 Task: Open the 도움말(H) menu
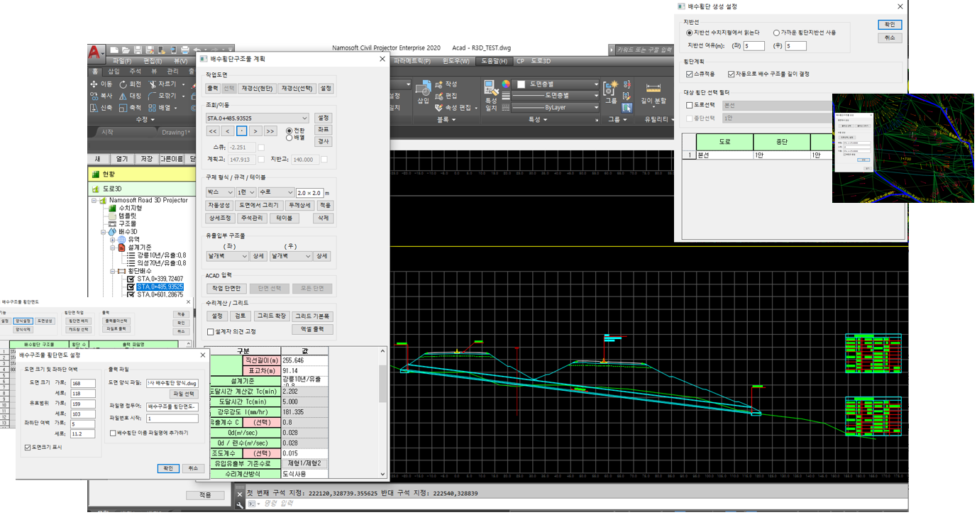coord(494,61)
